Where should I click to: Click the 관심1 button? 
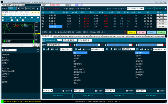(x=22, y=9)
